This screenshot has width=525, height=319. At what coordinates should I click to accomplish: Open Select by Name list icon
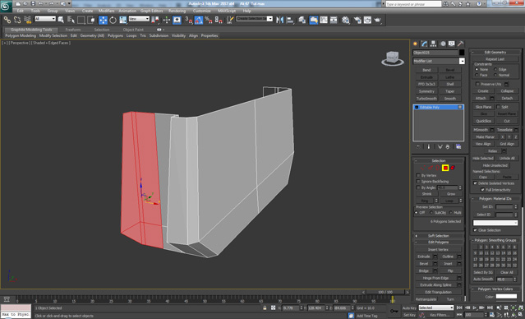[71, 20]
